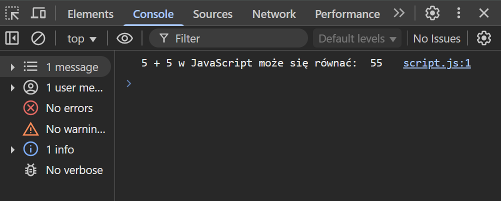
Task: Create a live expression with the eye icon
Action: (x=124, y=38)
